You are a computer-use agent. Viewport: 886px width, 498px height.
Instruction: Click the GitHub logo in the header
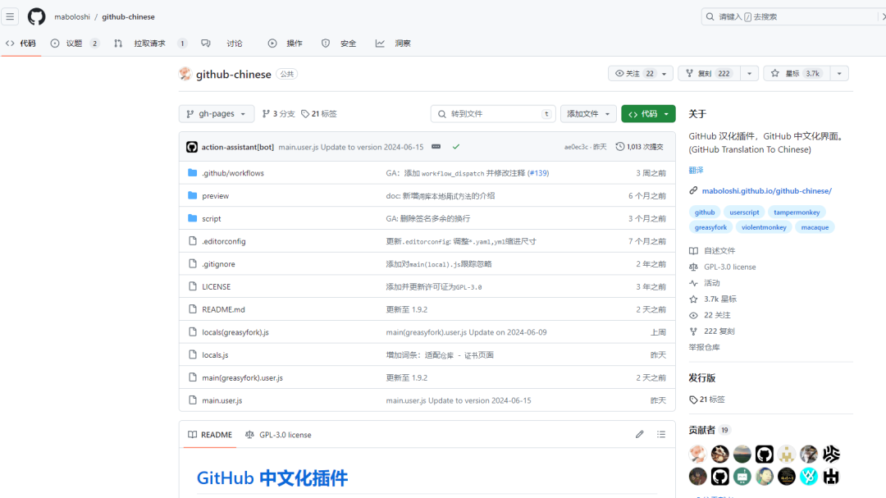36,16
